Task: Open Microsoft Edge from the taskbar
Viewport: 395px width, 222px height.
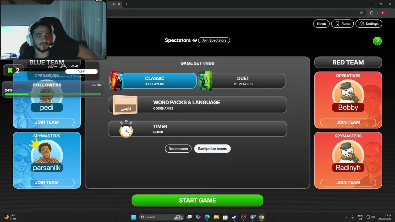Action: 207,217
